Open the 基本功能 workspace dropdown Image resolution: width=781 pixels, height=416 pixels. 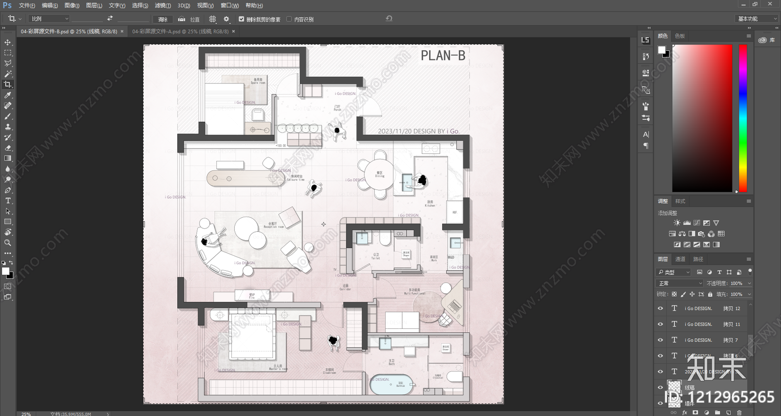tap(756, 19)
